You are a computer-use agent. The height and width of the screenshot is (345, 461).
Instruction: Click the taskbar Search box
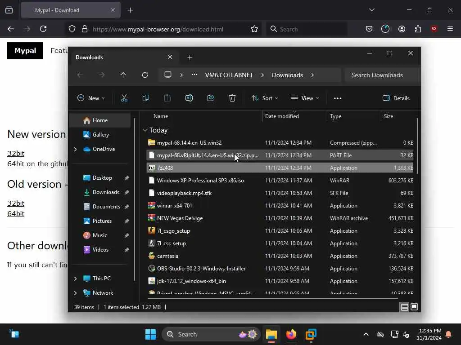pyautogui.click(x=211, y=334)
